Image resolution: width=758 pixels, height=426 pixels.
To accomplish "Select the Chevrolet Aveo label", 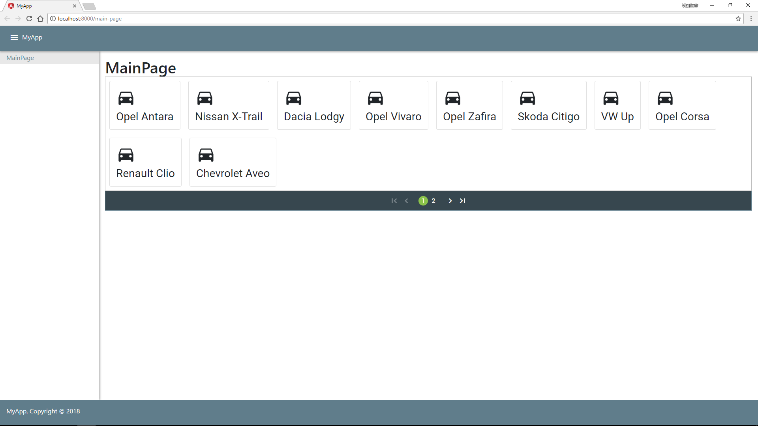I will (233, 174).
